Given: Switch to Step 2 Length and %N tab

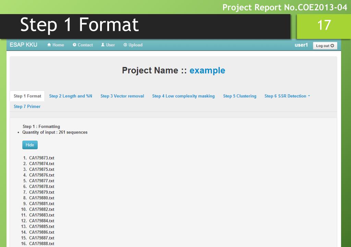Looking at the screenshot, I should [71, 96].
